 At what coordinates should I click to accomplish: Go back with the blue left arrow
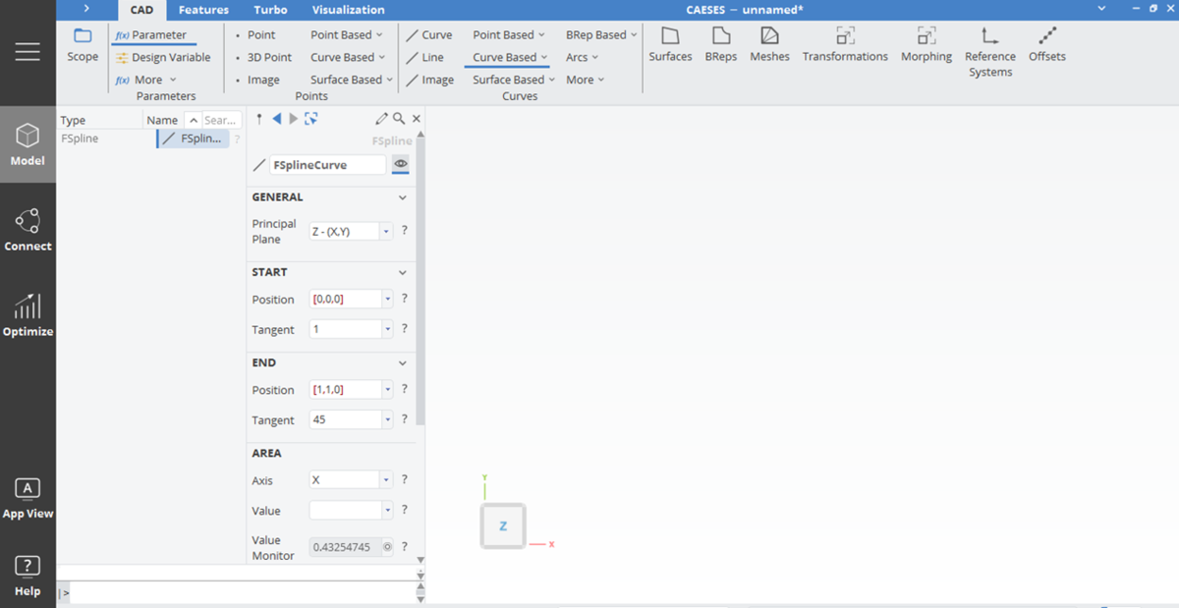pos(277,118)
